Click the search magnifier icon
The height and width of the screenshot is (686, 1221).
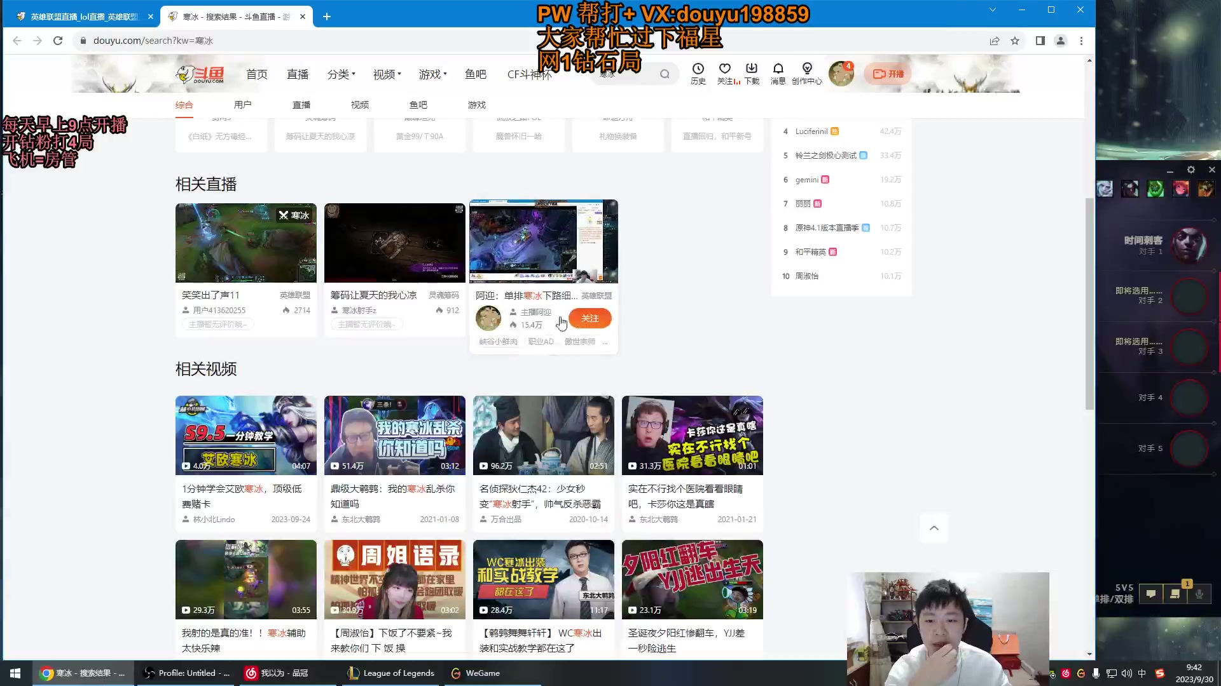664,74
